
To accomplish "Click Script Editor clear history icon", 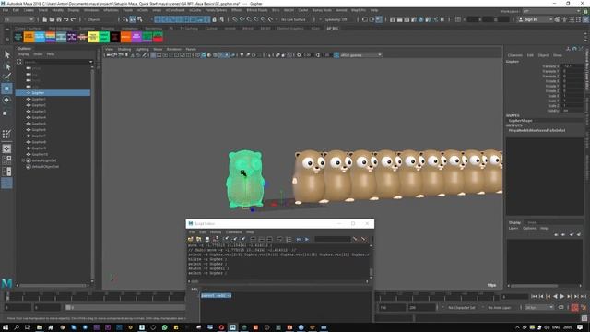I will (226, 239).
